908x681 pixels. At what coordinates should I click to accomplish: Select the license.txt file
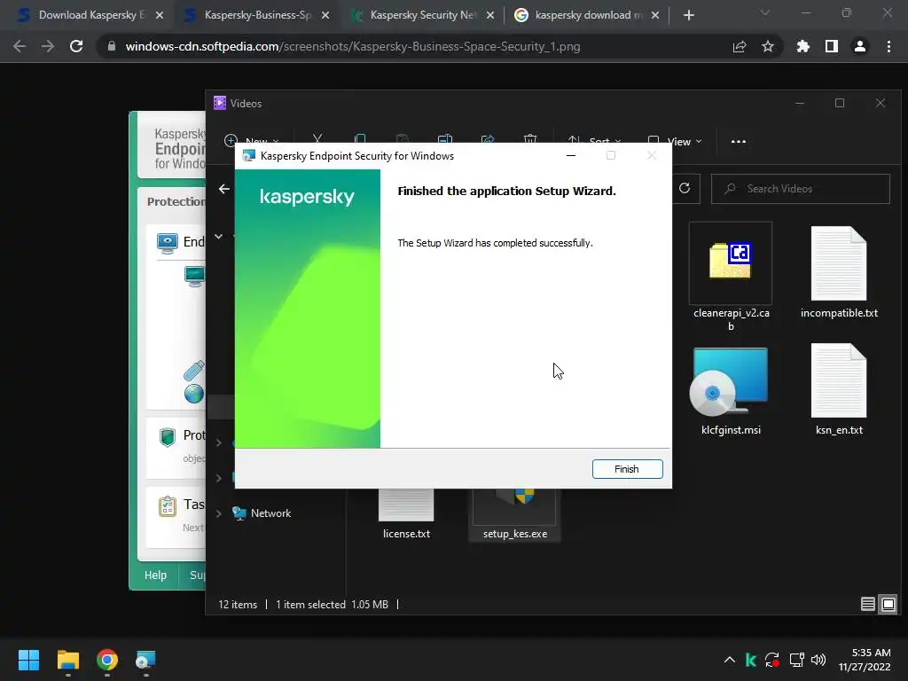406,515
